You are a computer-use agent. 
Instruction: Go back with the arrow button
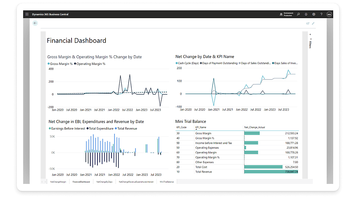(35, 23)
